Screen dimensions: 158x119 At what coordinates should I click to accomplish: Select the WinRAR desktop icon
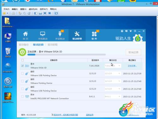click(x=8, y=98)
